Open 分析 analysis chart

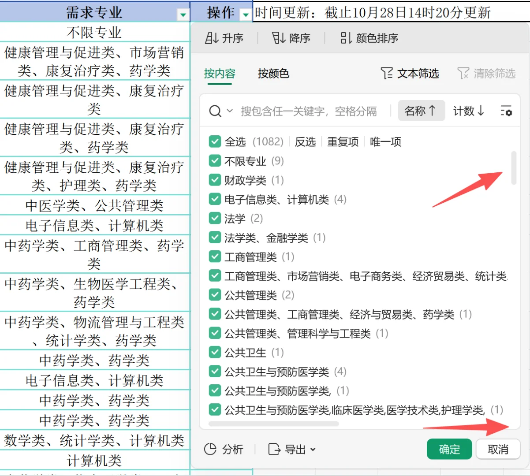point(224,449)
